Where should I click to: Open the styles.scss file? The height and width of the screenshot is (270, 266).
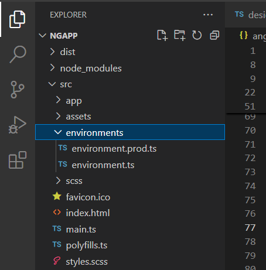130,261
